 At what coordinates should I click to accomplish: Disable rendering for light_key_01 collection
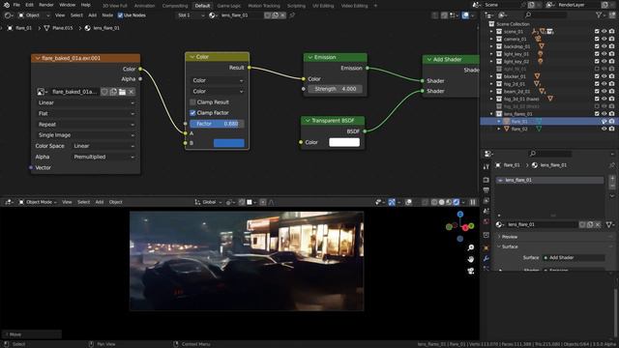[x=611, y=54]
